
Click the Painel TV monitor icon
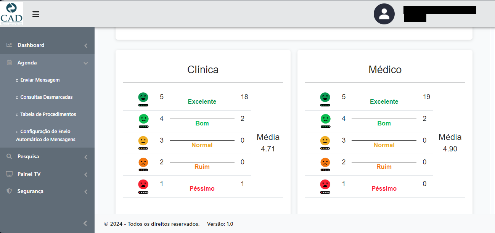9,174
